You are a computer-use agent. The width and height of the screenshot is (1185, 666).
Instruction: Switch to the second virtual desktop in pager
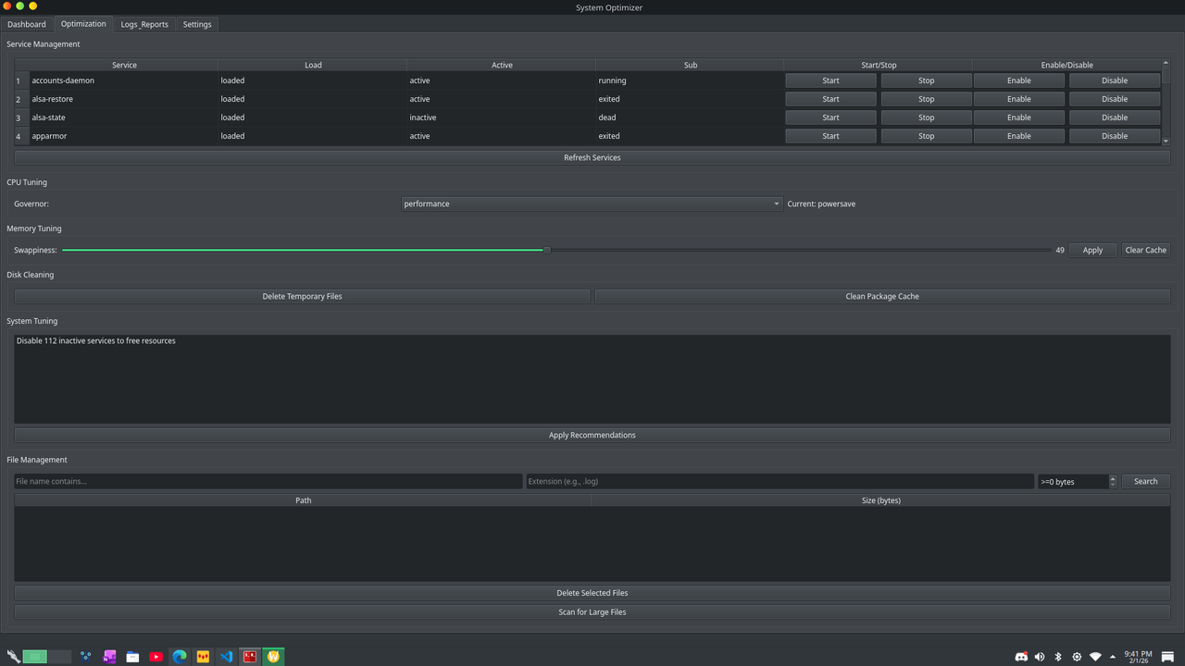point(59,657)
